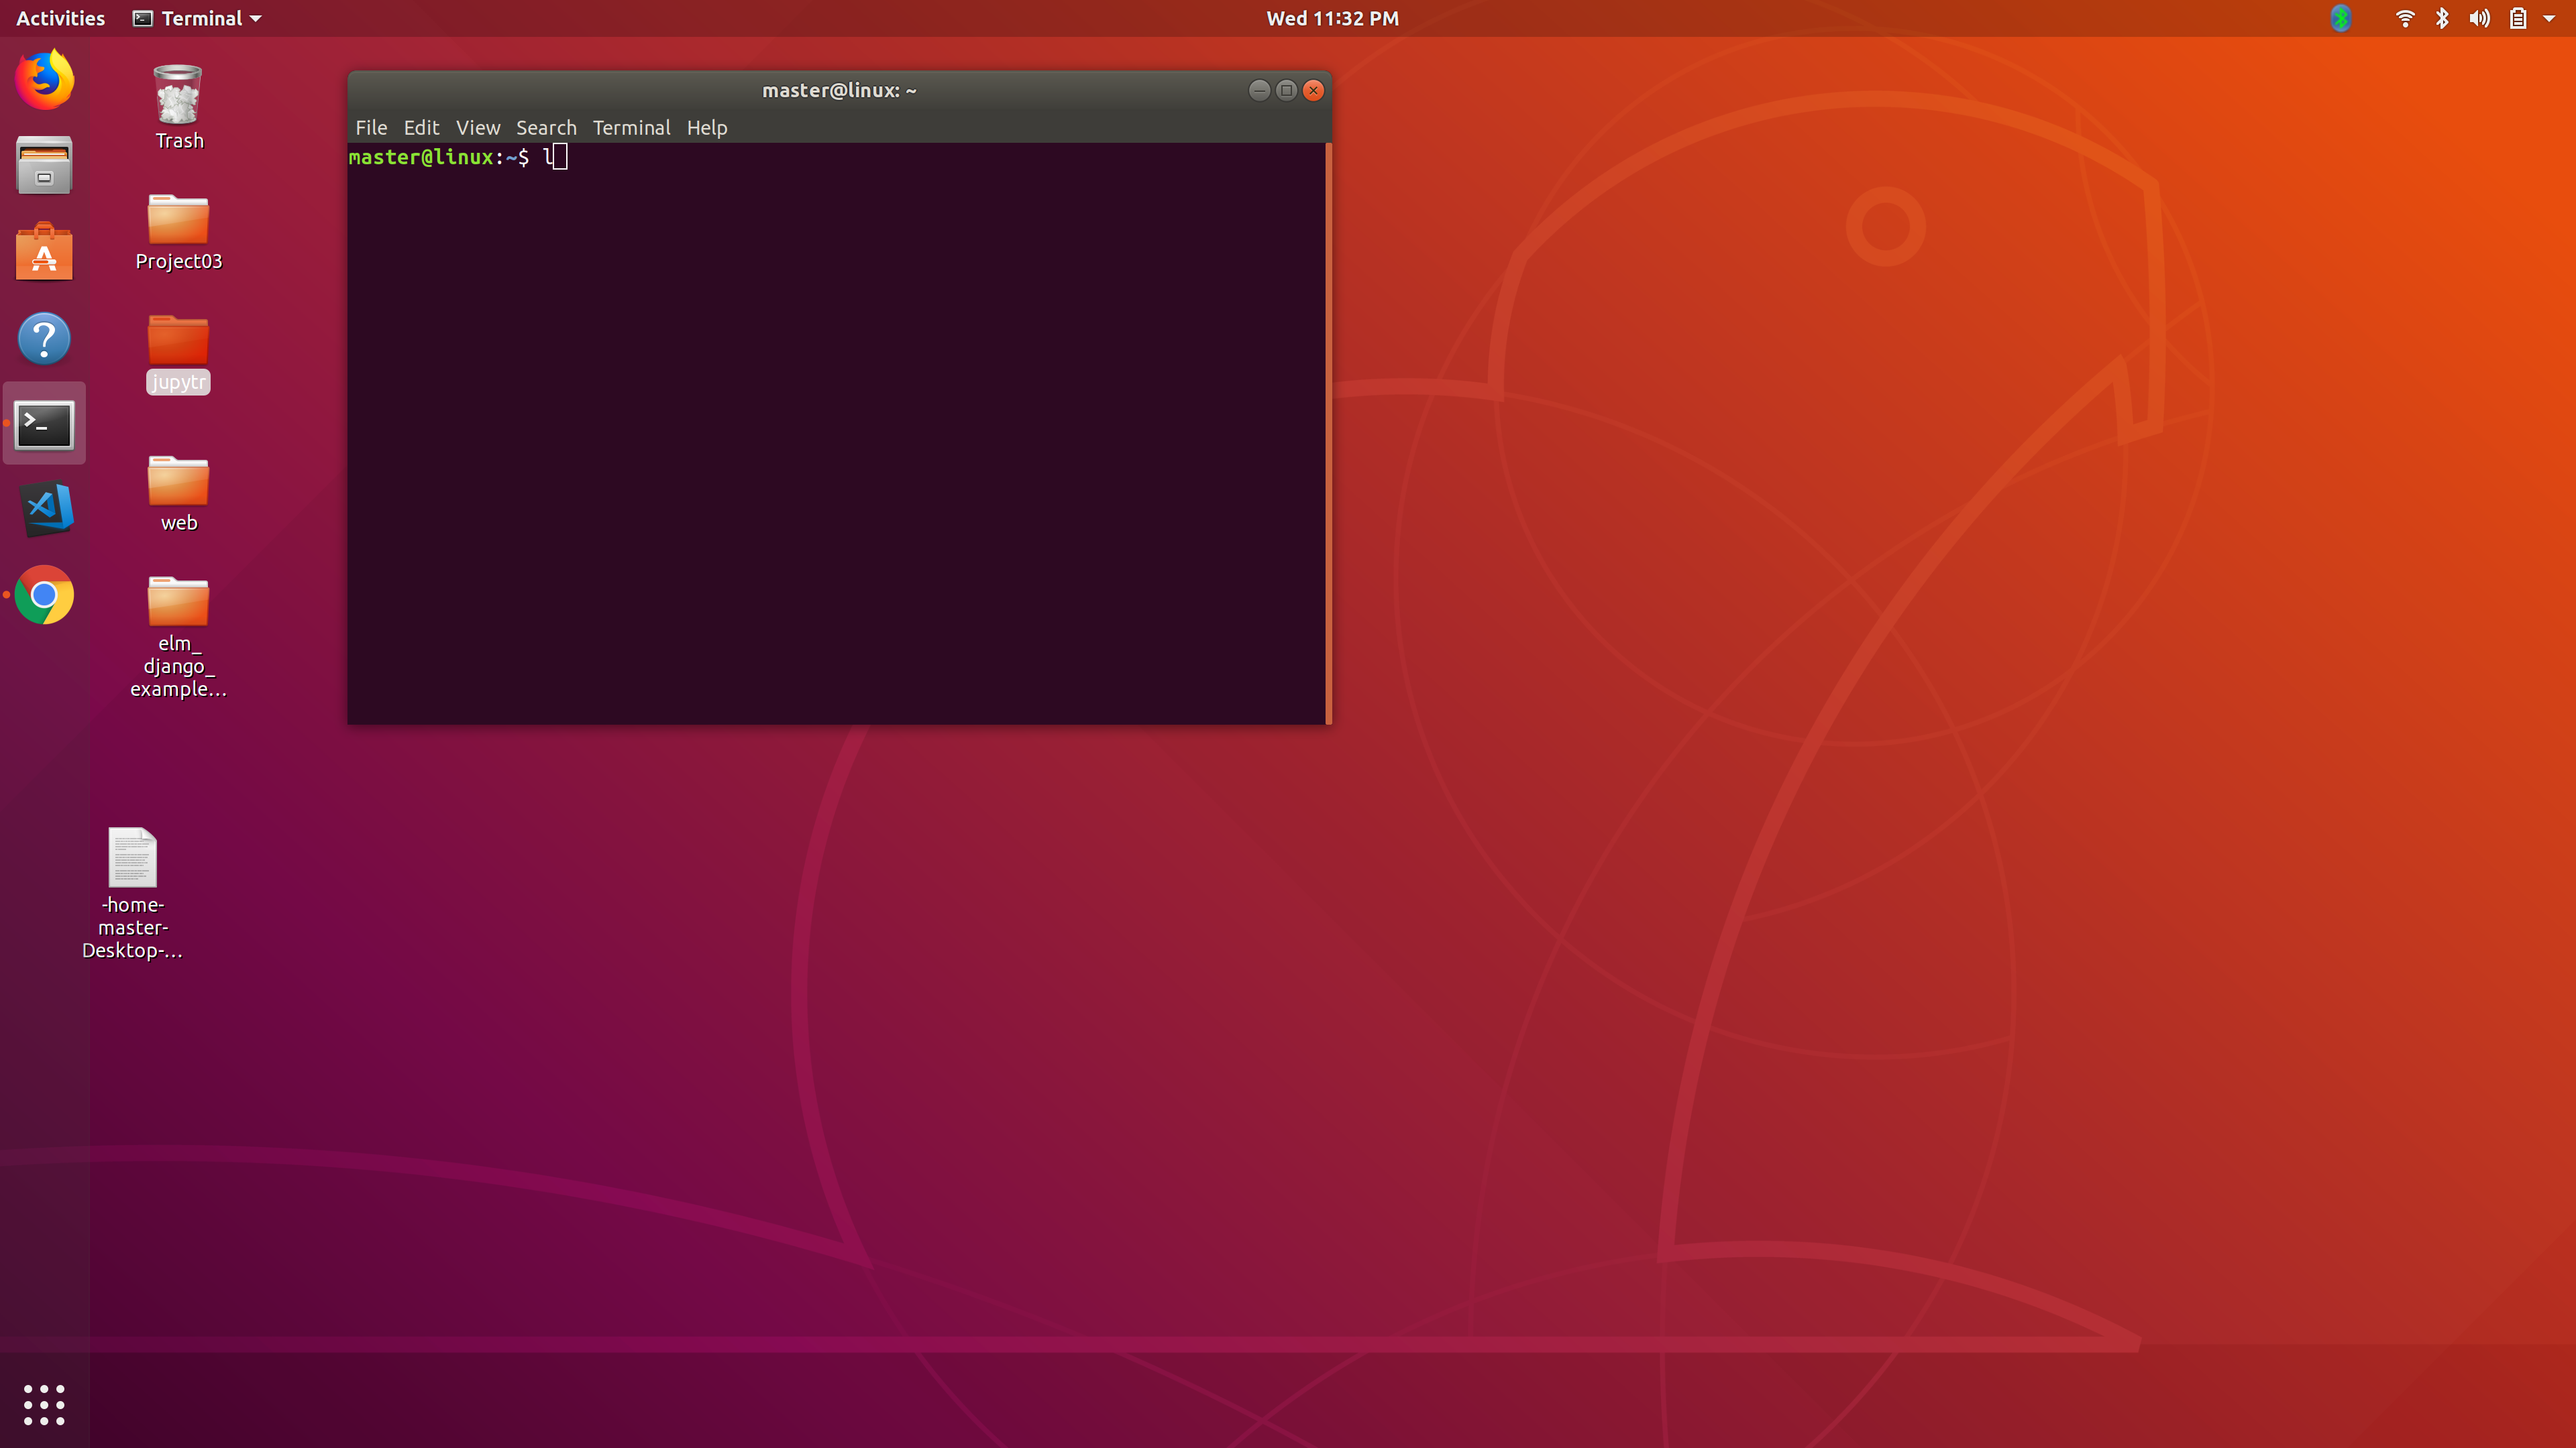Viewport: 2576px width, 1448px height.
Task: Click the terminal scrollbar on the right edge
Action: (x=1328, y=434)
